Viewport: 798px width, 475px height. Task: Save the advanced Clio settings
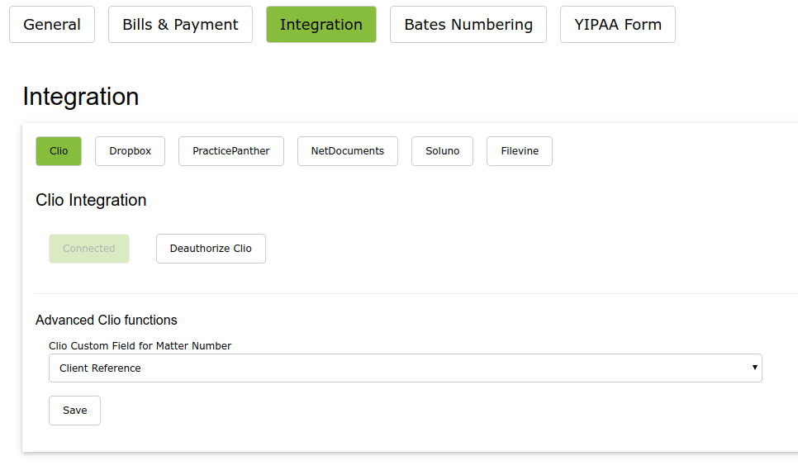[75, 411]
